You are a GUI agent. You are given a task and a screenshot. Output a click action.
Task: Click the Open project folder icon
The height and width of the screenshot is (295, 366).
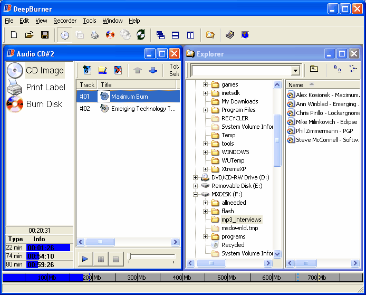(x=30, y=35)
